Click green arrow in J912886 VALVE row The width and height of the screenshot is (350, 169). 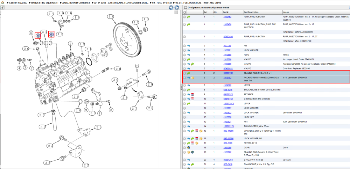pyautogui.click(x=189, y=59)
